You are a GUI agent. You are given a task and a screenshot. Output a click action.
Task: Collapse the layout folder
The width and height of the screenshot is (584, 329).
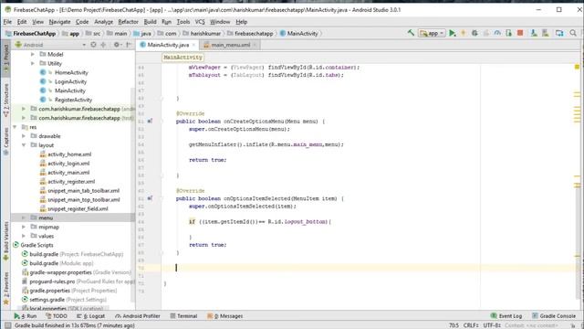coord(24,145)
